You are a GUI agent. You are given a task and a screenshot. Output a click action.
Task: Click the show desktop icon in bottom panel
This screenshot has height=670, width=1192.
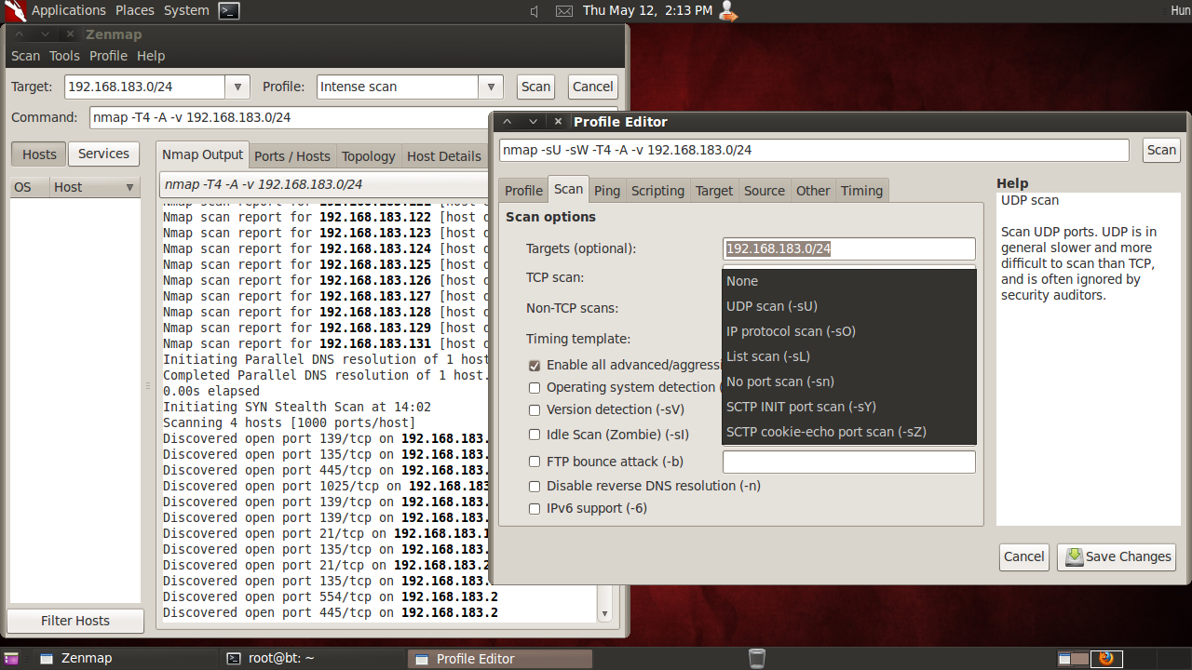click(11, 658)
